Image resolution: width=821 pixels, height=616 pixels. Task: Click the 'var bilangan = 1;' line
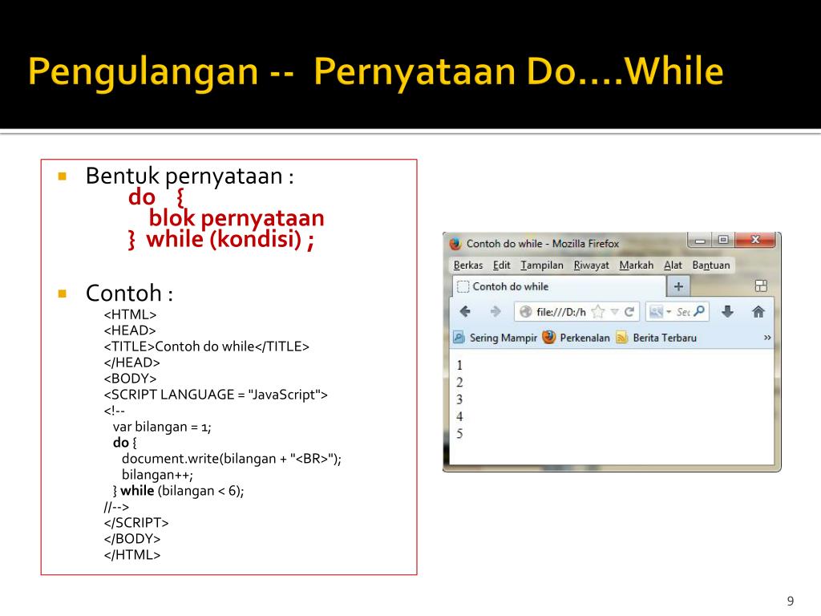click(162, 427)
